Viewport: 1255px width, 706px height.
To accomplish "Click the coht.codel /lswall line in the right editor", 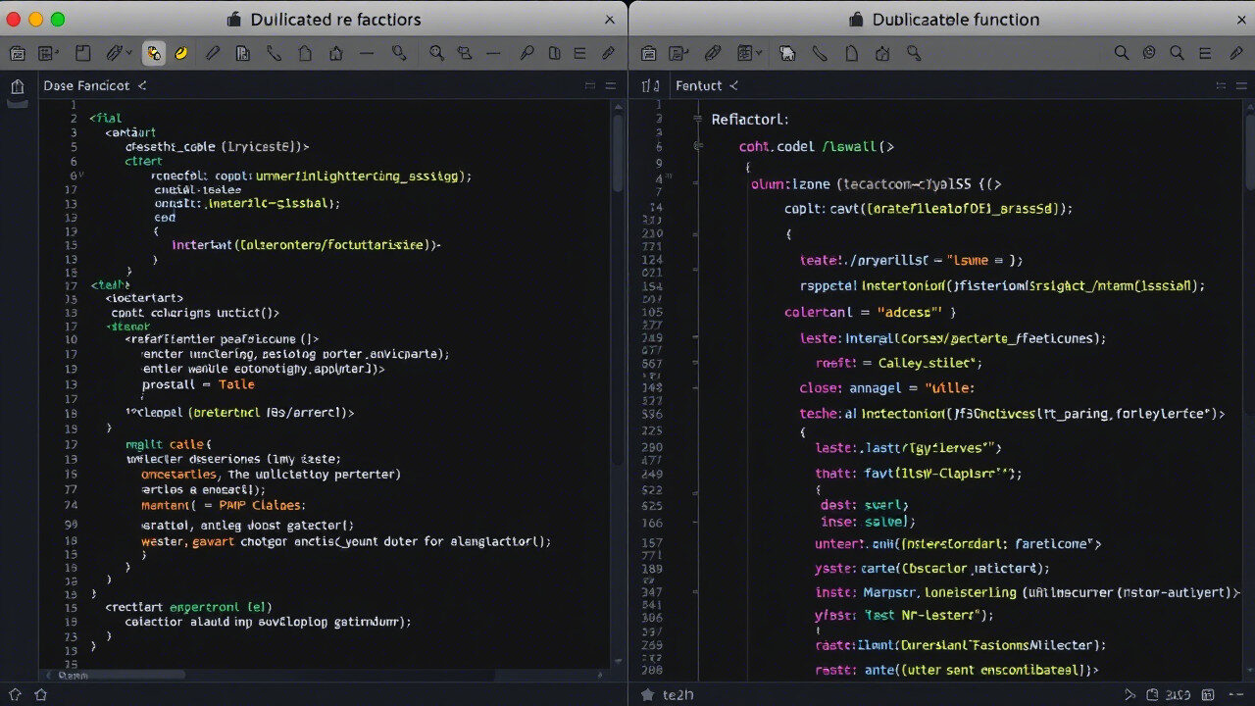I will point(817,146).
